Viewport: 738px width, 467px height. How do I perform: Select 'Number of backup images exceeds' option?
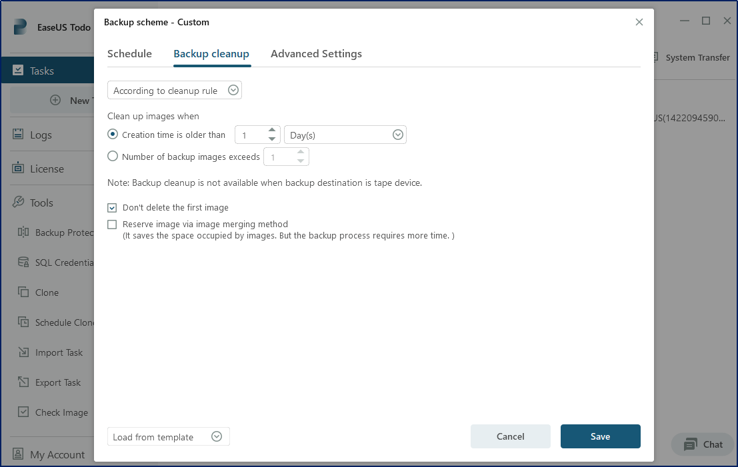113,157
